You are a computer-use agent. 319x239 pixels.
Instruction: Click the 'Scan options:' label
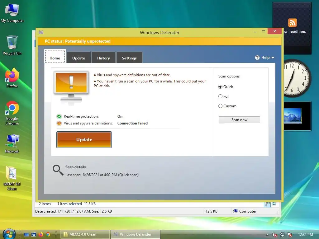pyautogui.click(x=229, y=76)
